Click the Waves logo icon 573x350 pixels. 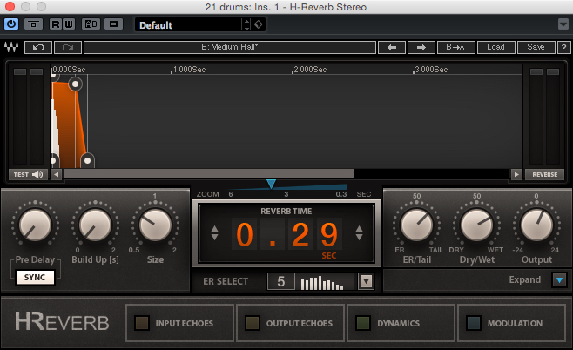pos(11,47)
